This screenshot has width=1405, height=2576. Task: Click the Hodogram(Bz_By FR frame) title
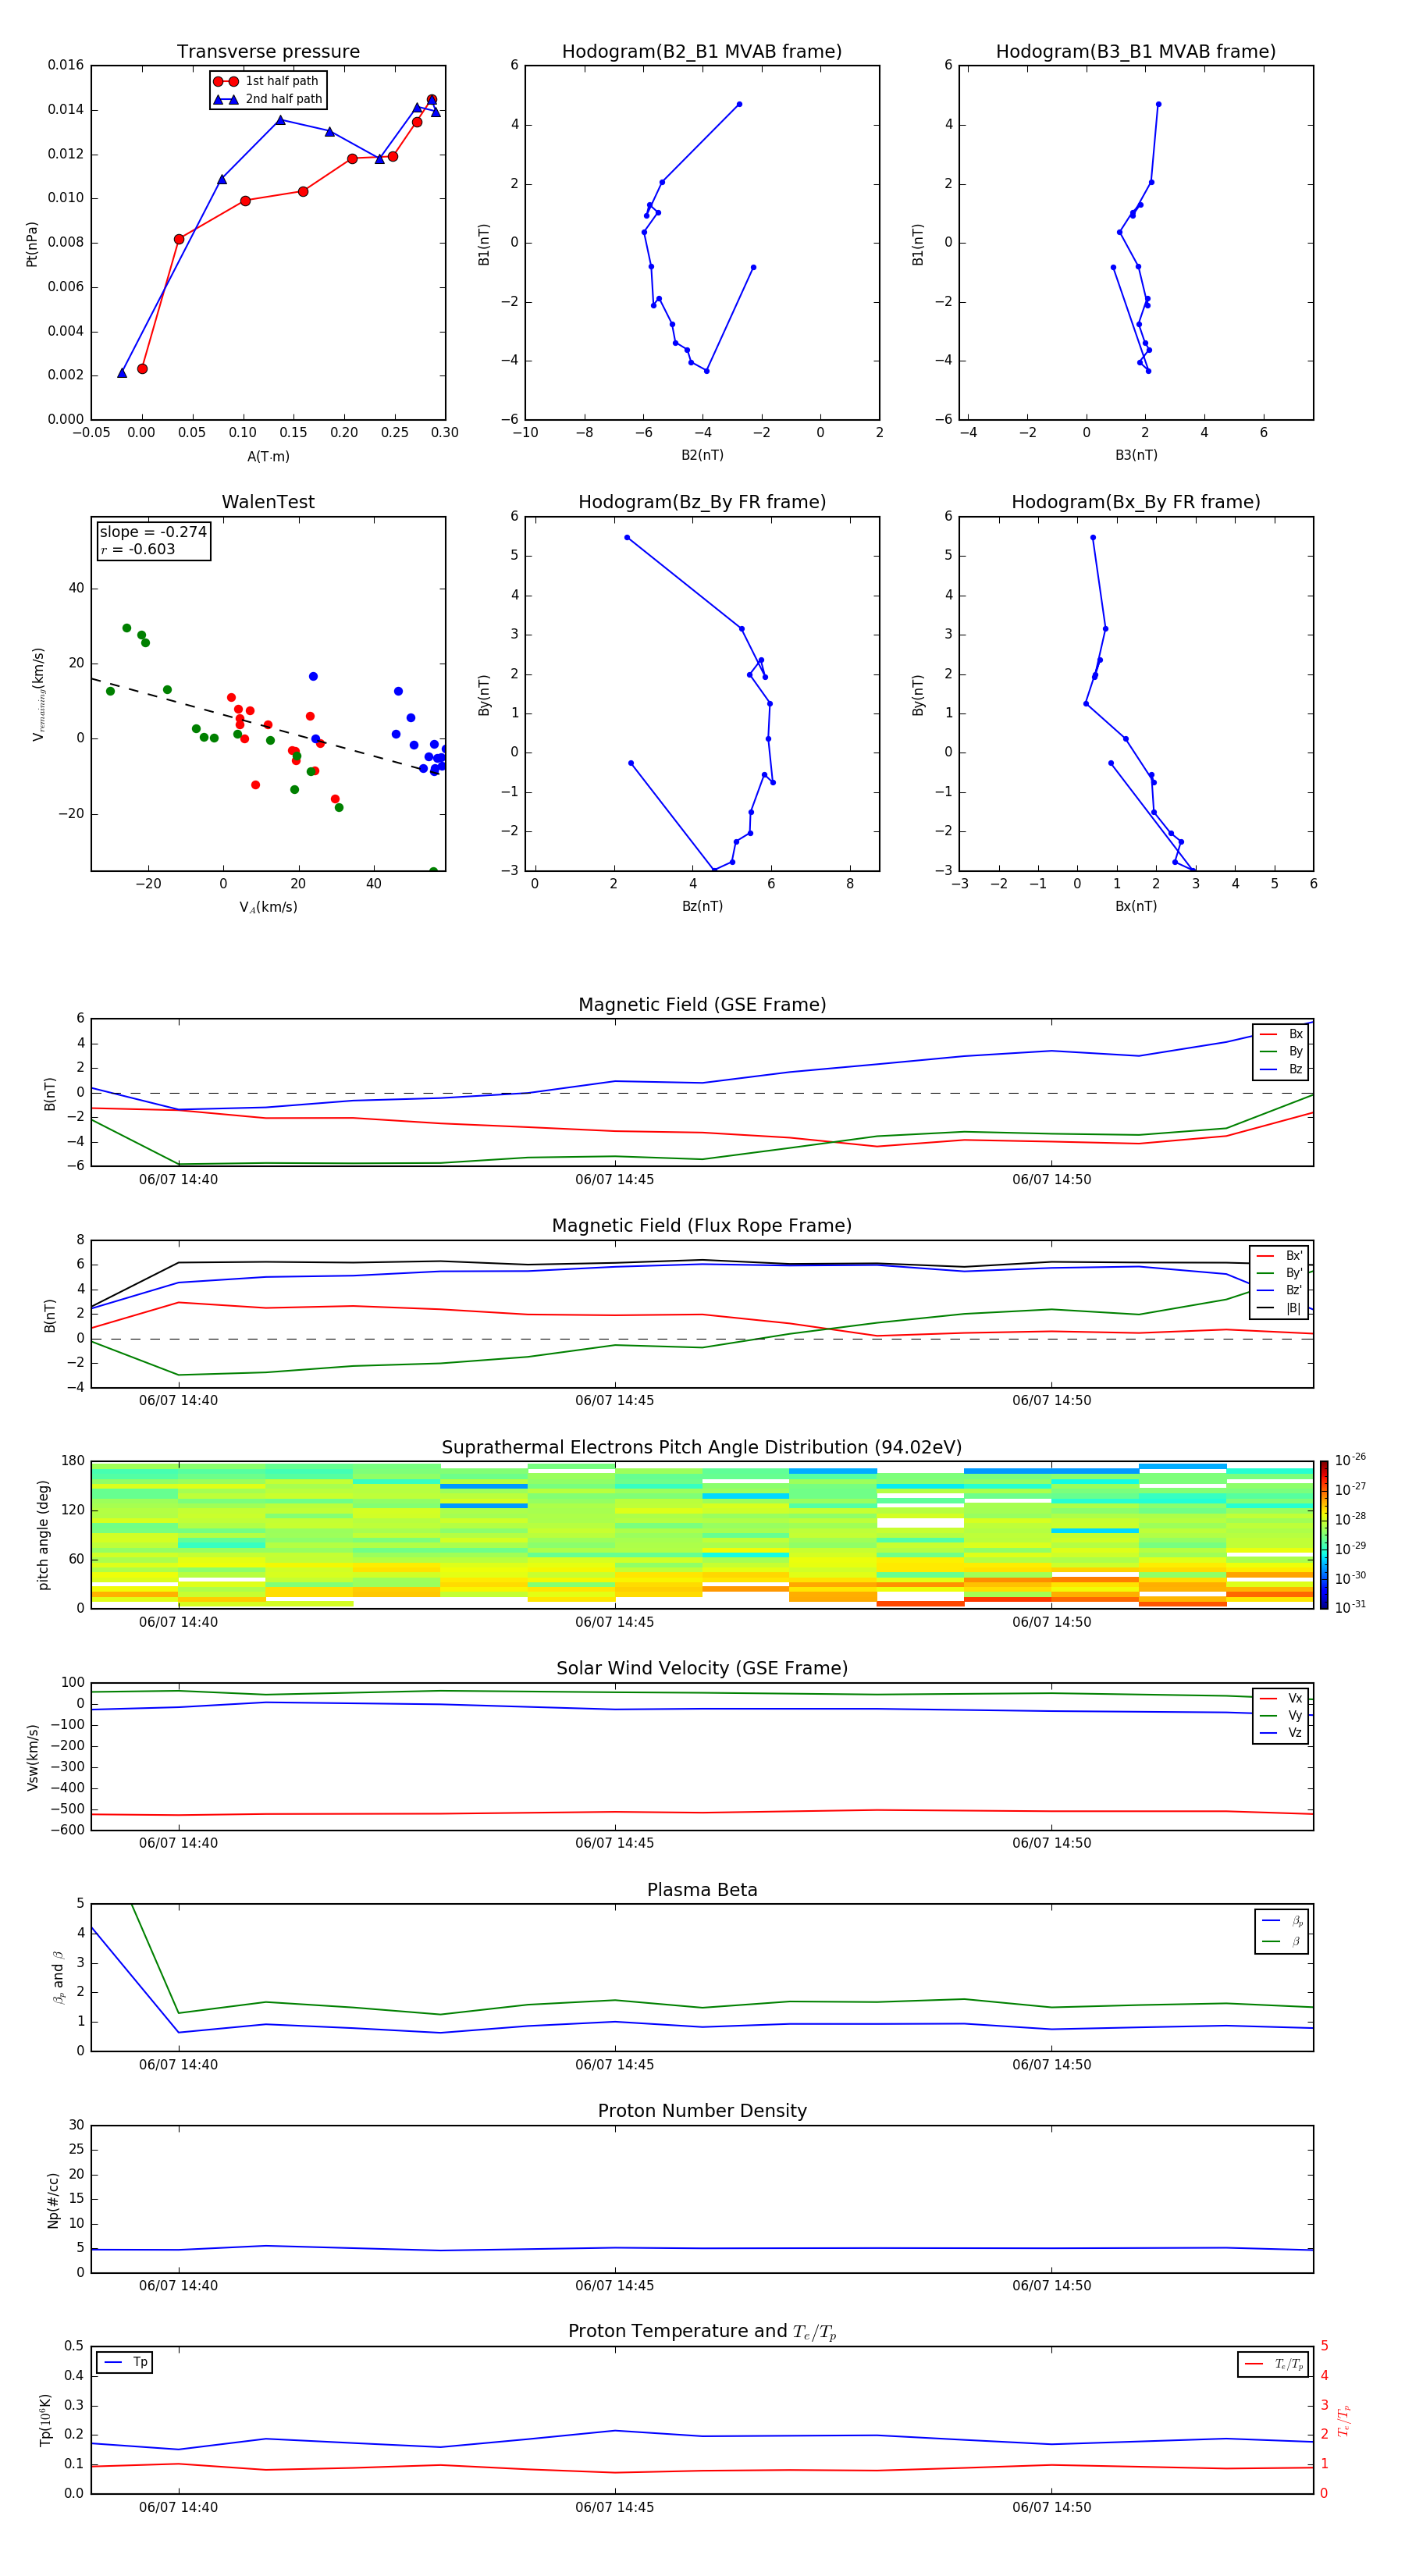click(702, 502)
